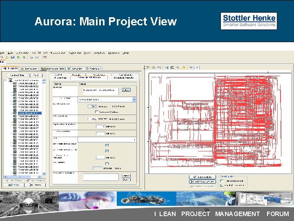Image resolution: width=294 pixels, height=221 pixels.
Task: Tick the unchecked box in Constraints group
Action: click(222, 181)
